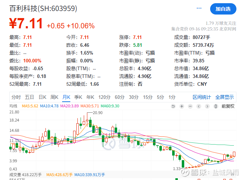
Task: Show the 30分 chart
Action: (134, 97)
